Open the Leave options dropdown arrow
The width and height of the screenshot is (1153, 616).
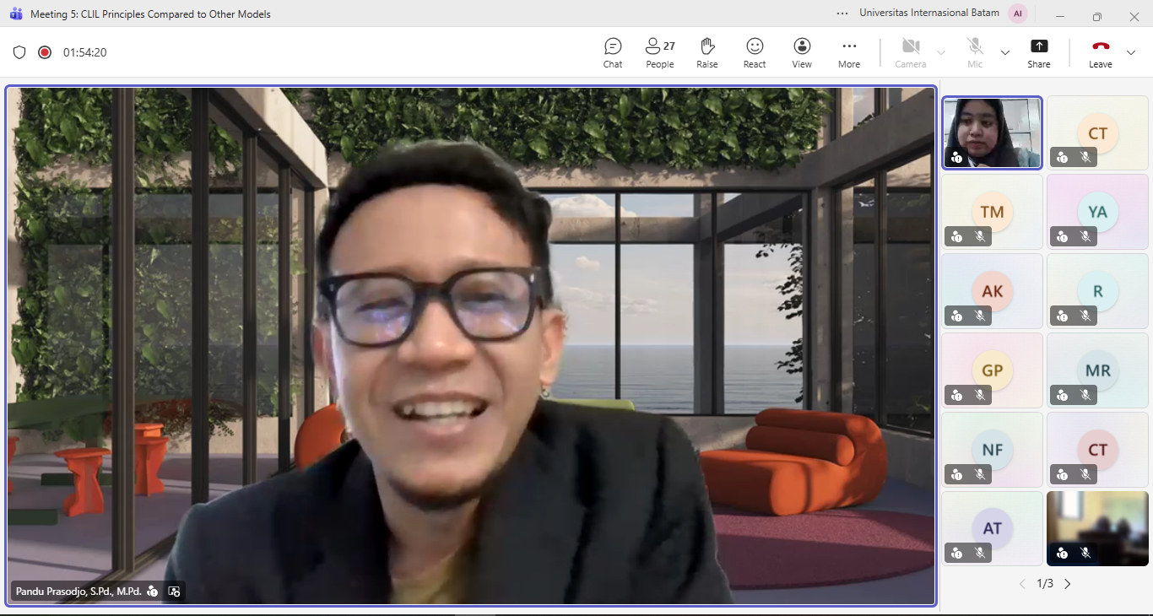(x=1131, y=53)
